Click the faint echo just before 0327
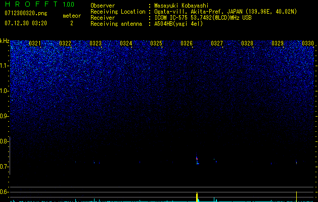318x202 pixels. coord(215,161)
